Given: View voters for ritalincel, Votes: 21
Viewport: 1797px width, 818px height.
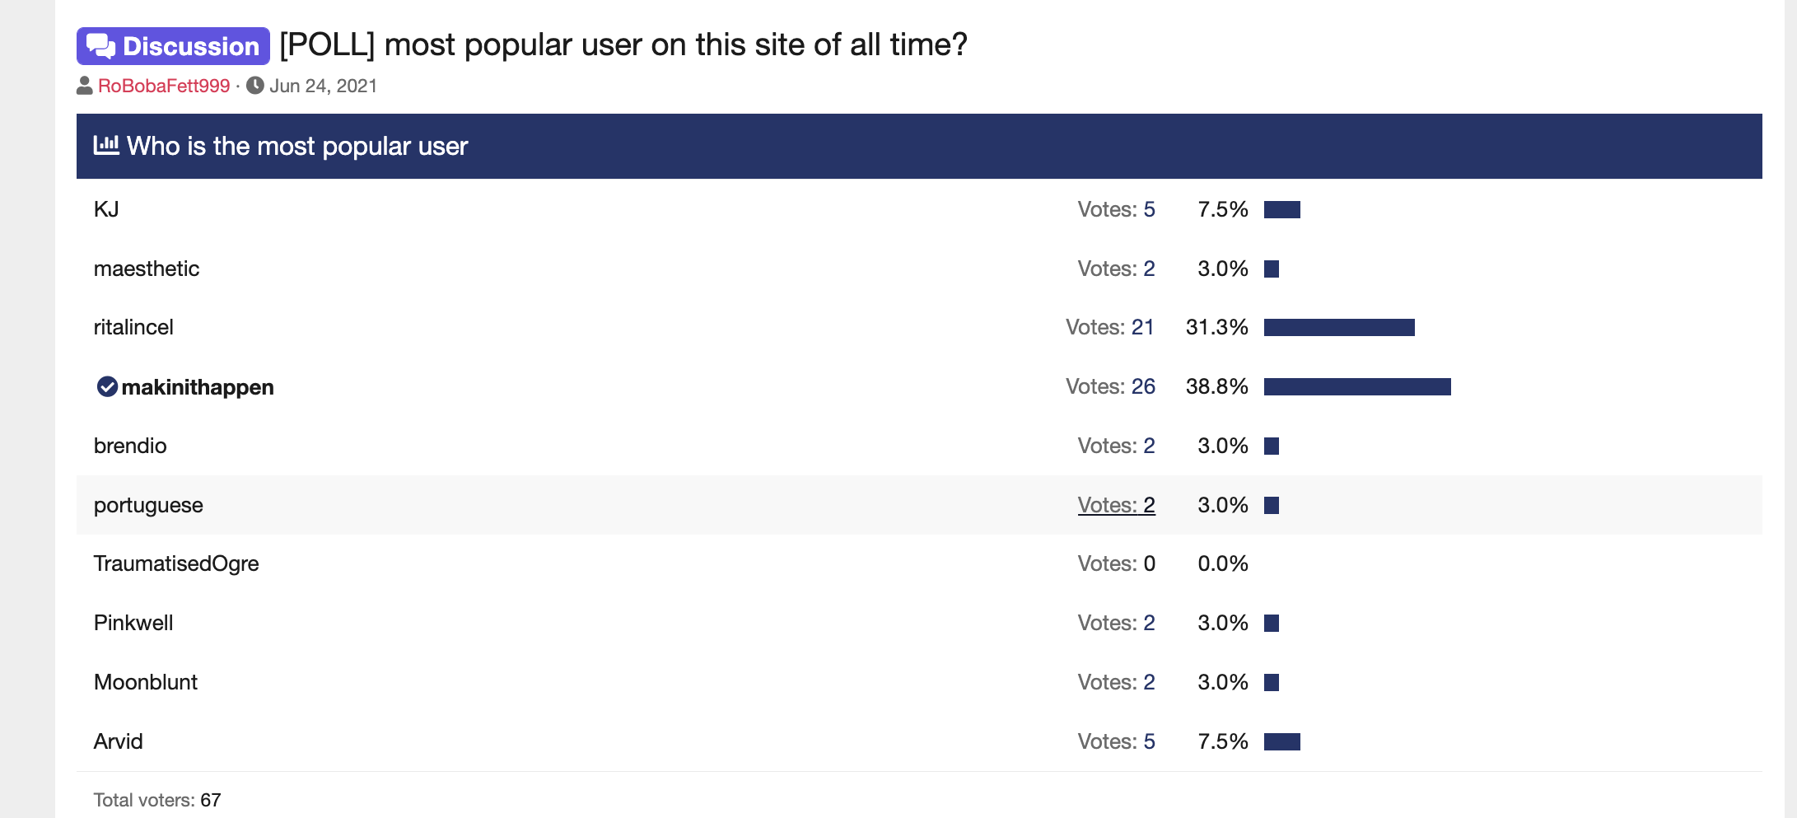Looking at the screenshot, I should 1110,327.
